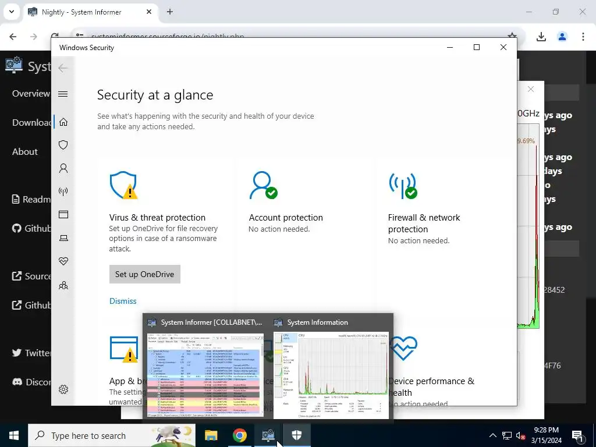Open the Firewall & network protection heading
This screenshot has width=596, height=447.
pos(424,223)
